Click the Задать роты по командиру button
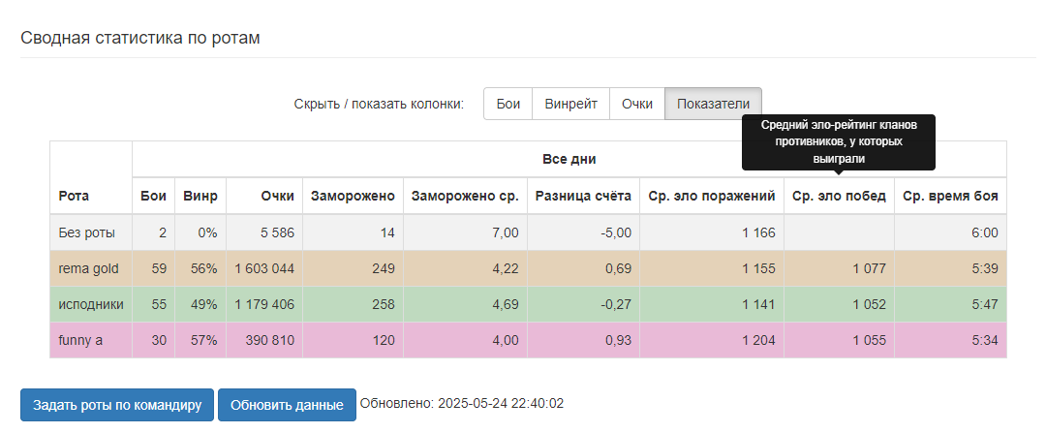This screenshot has height=433, width=1046. [117, 405]
